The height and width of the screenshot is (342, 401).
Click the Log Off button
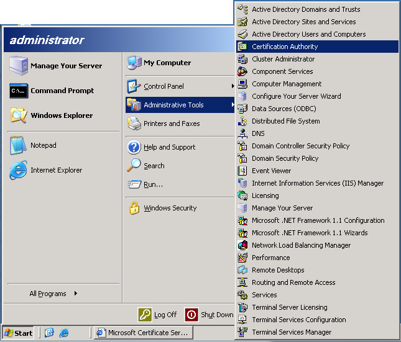(157, 315)
